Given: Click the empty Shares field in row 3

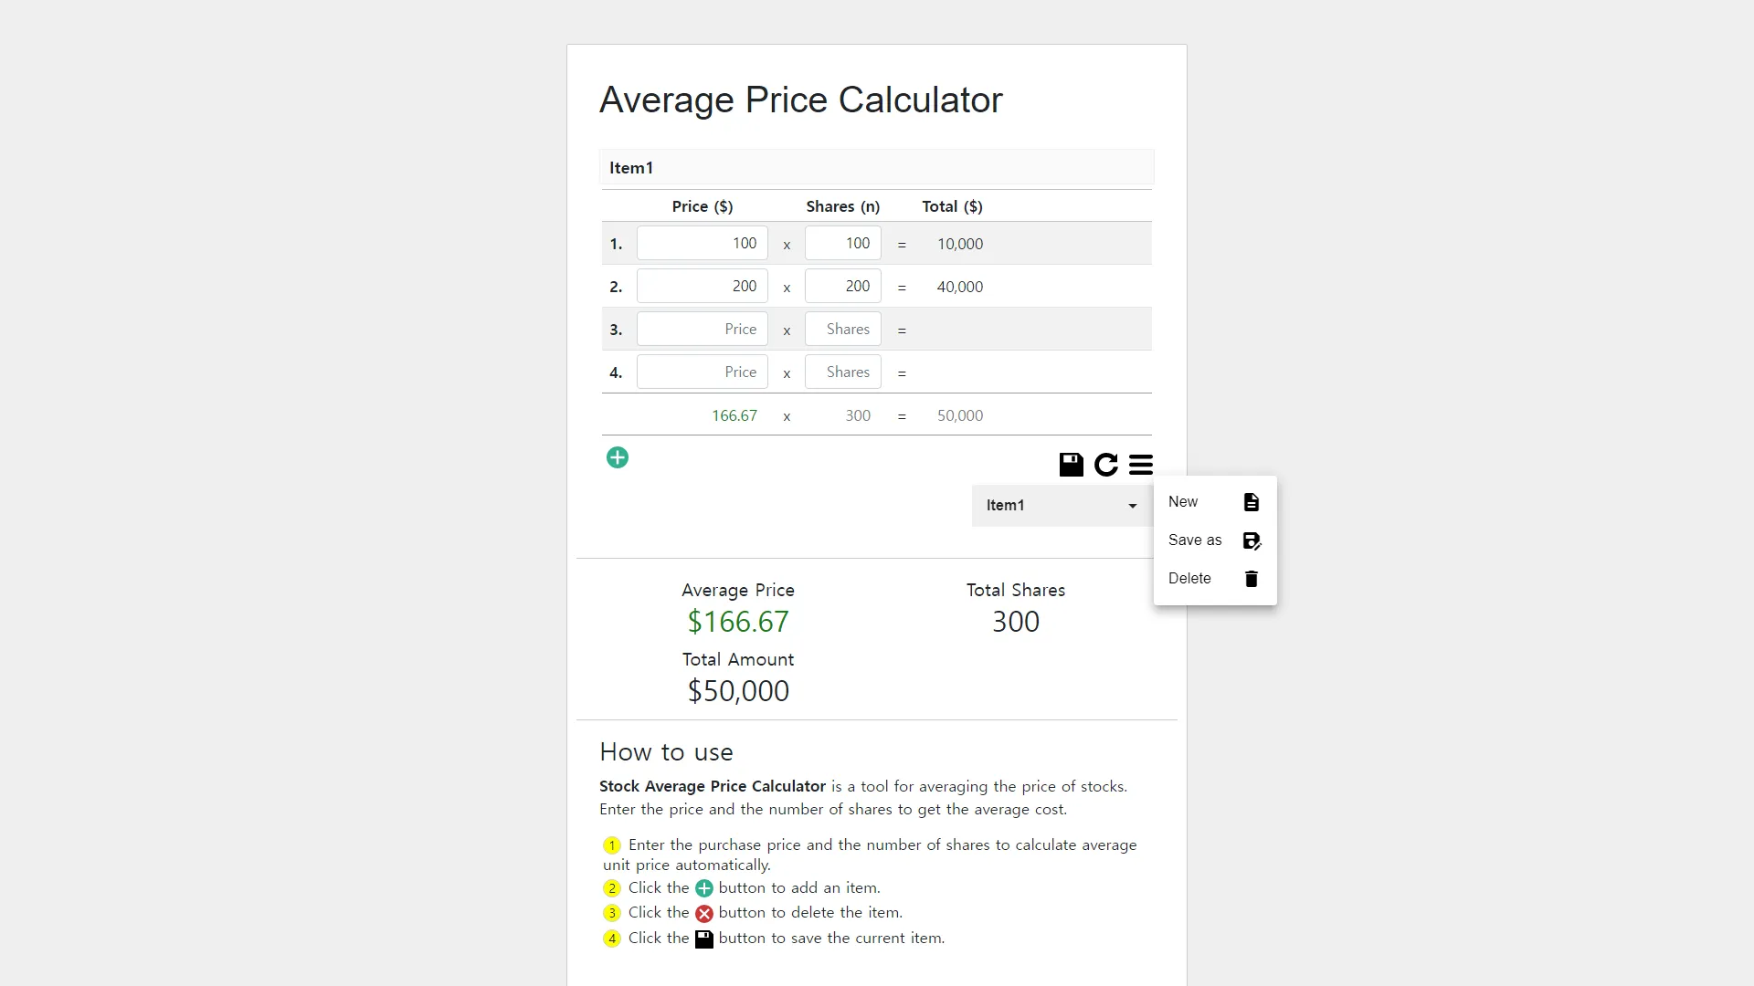Looking at the screenshot, I should point(843,330).
